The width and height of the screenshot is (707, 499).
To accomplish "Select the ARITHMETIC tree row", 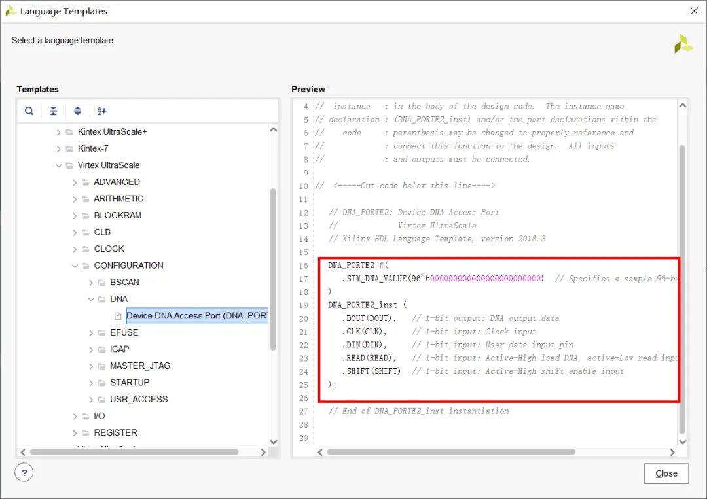I will (x=118, y=199).
